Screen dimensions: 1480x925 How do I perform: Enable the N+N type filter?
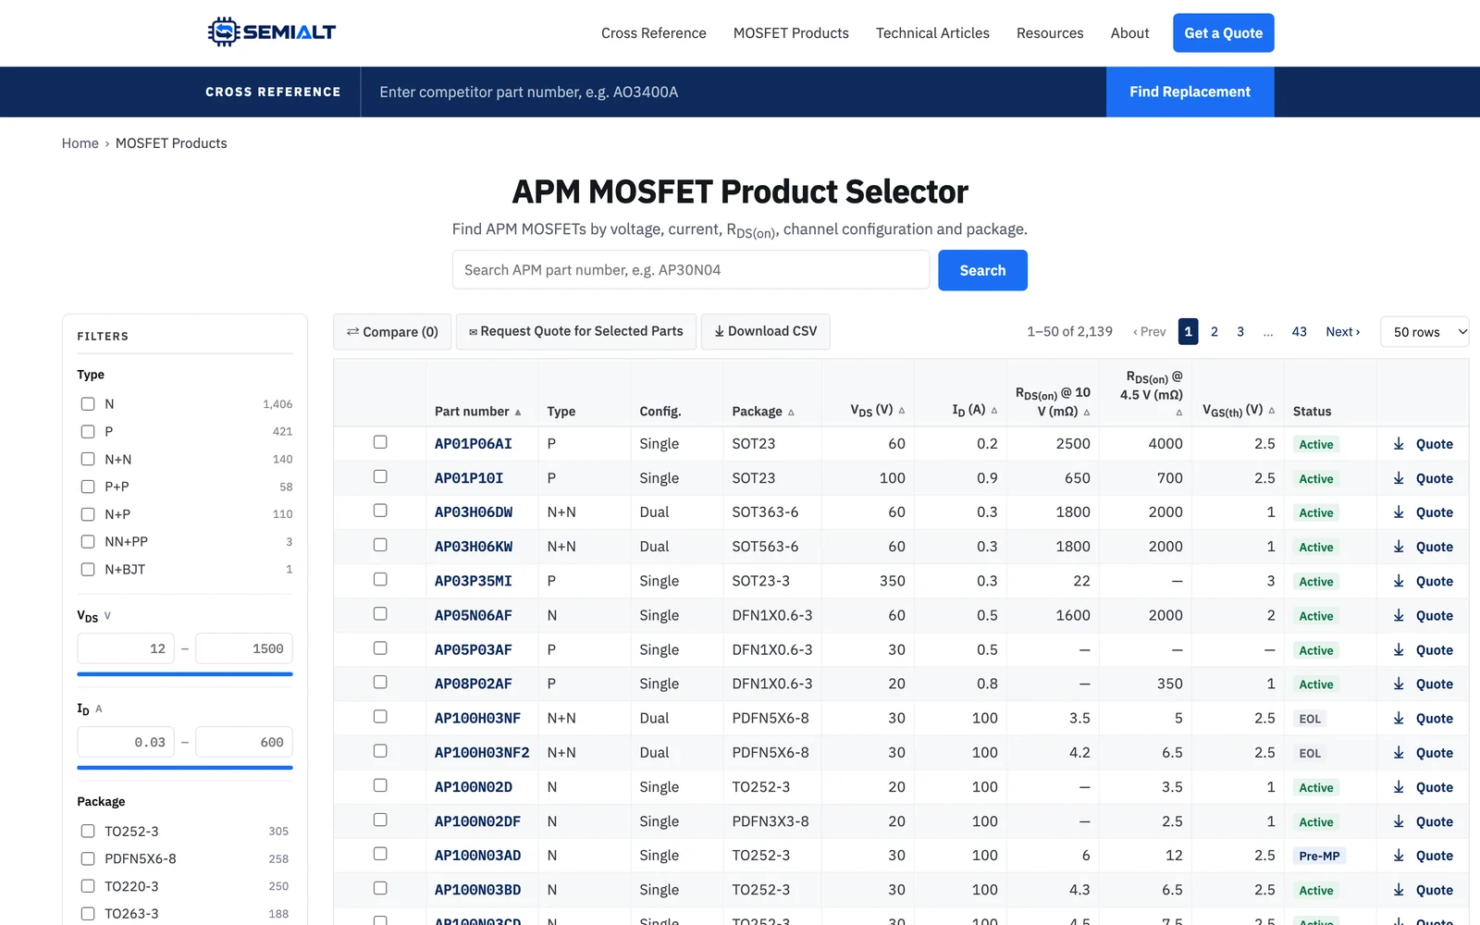pos(88,460)
